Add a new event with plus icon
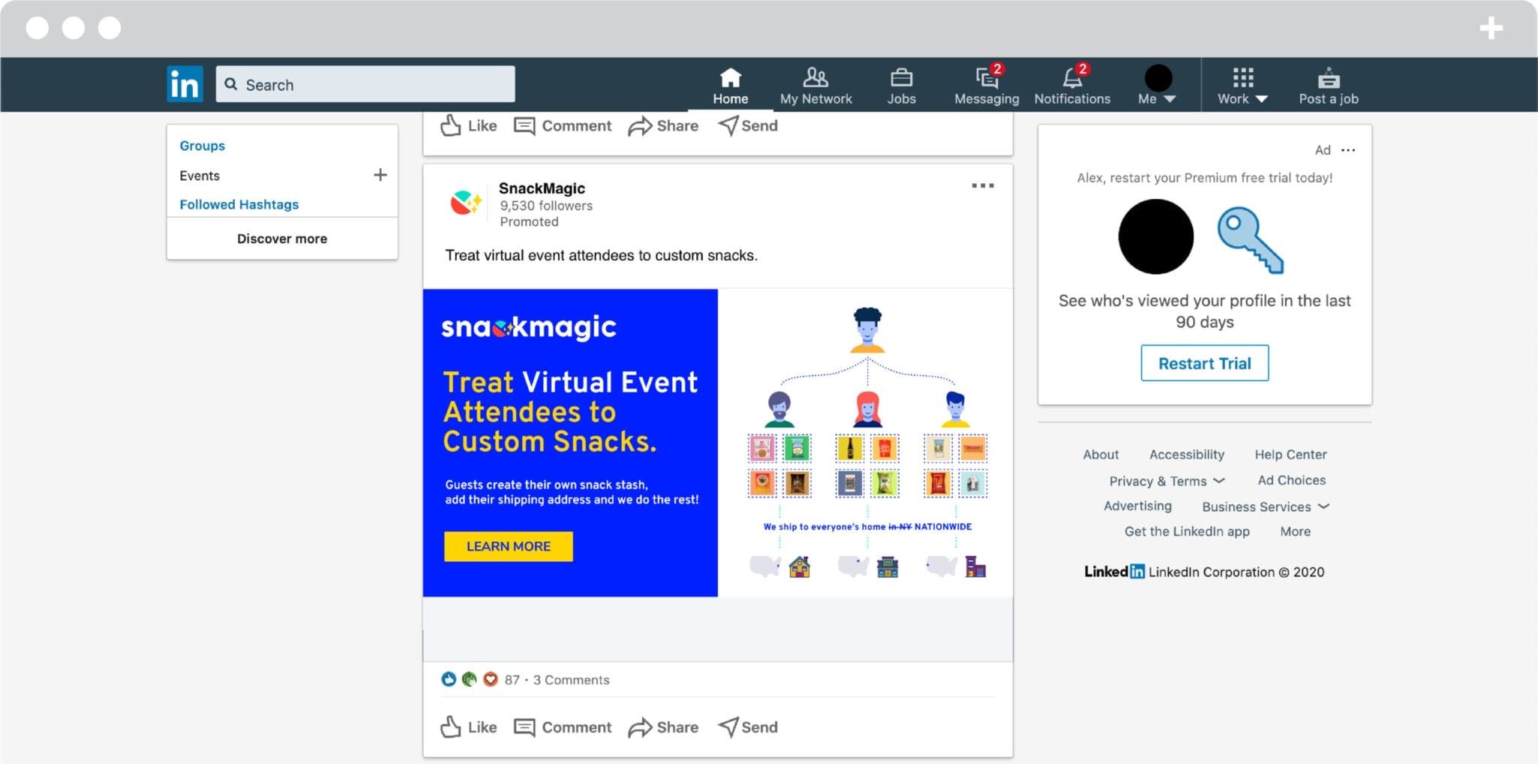Screen dimensions: 1538x764 pos(380,175)
